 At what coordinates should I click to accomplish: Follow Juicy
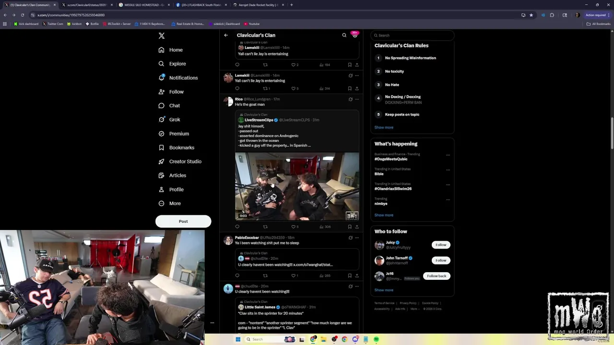click(x=441, y=245)
